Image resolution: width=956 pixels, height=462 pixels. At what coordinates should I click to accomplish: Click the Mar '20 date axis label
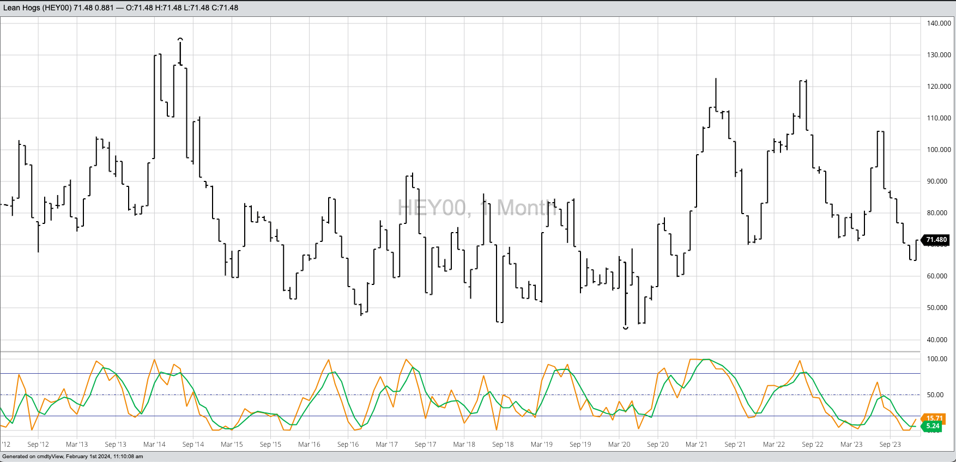619,445
